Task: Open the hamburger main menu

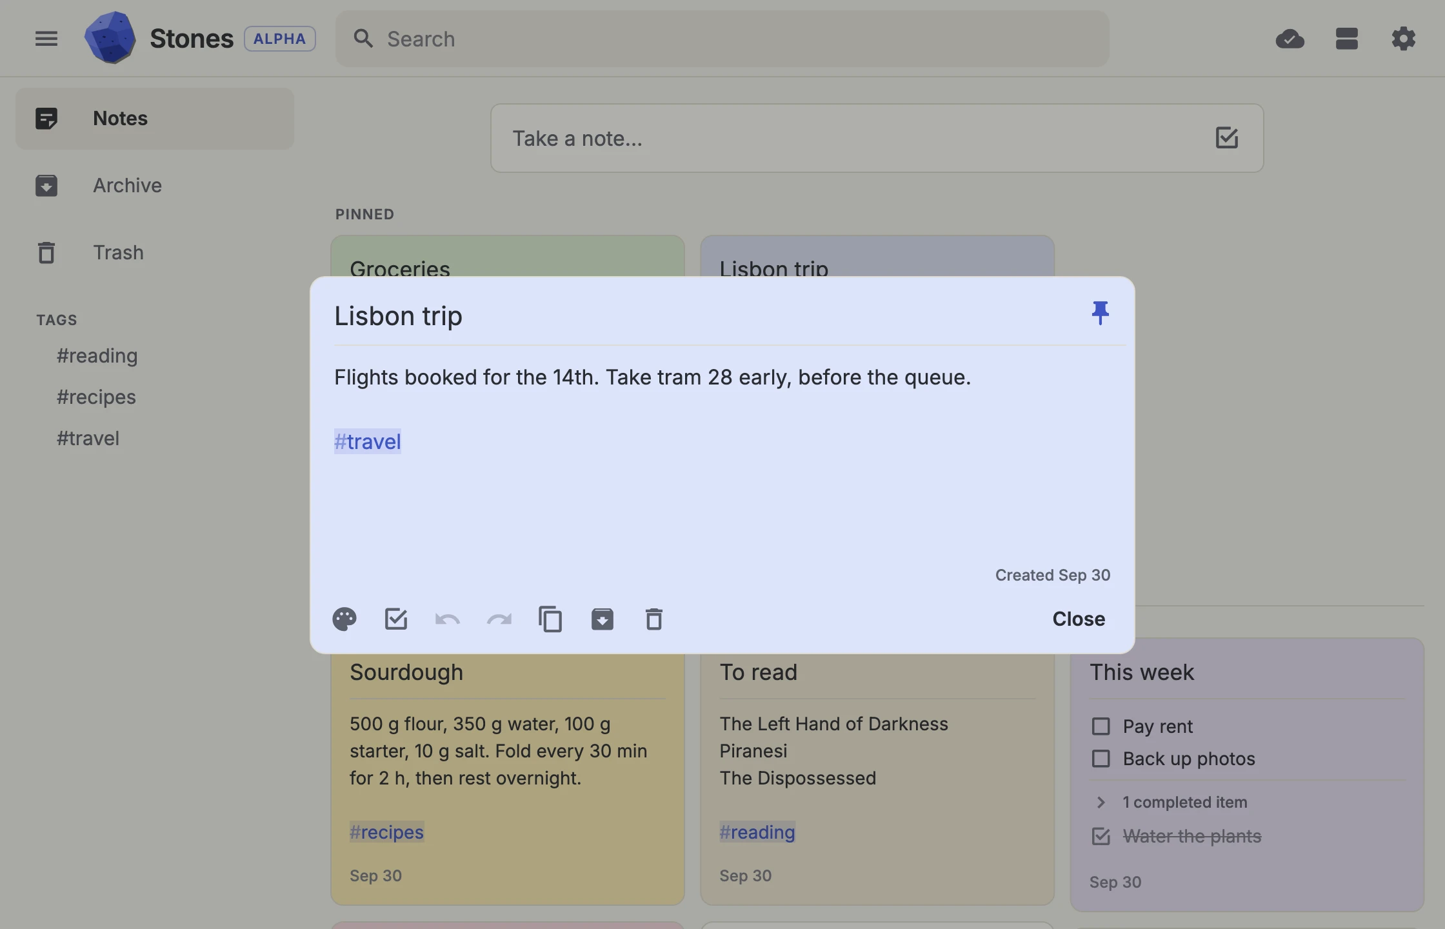Action: 46,39
